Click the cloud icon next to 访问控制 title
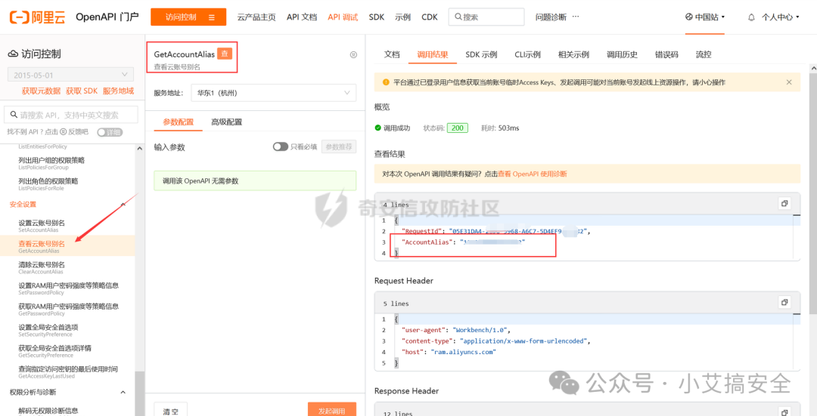 (14, 54)
